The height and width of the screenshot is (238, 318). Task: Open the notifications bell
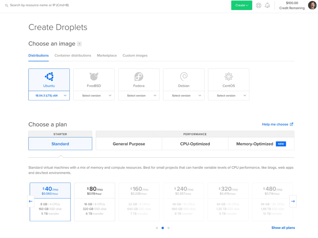pyautogui.click(x=267, y=6)
